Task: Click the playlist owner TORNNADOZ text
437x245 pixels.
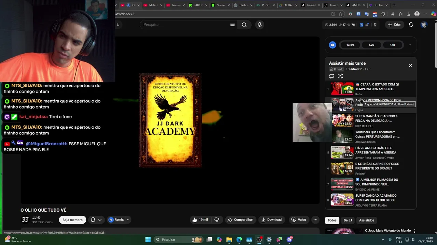Action: pyautogui.click(x=354, y=69)
